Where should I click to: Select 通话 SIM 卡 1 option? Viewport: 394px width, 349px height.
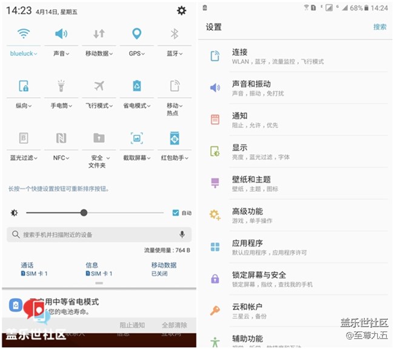pyautogui.click(x=34, y=269)
